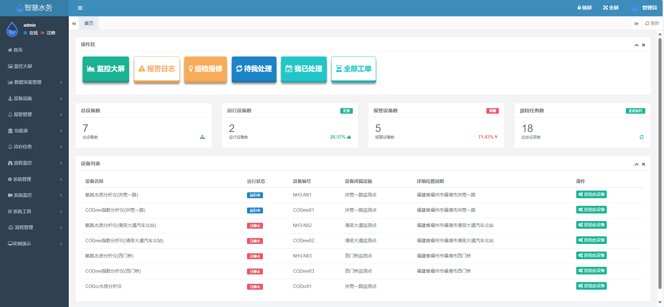664x307 pixels.
Task: Click scrollbar down arrow
Action: tap(660, 302)
